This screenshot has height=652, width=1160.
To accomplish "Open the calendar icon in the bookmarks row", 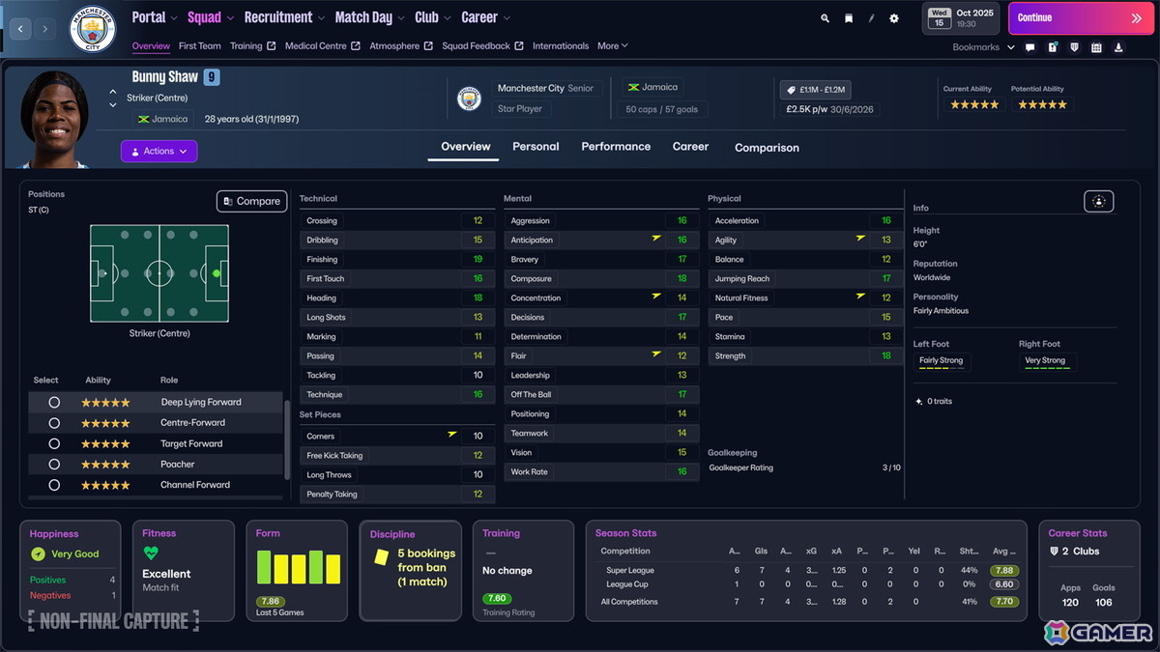I will [1097, 46].
